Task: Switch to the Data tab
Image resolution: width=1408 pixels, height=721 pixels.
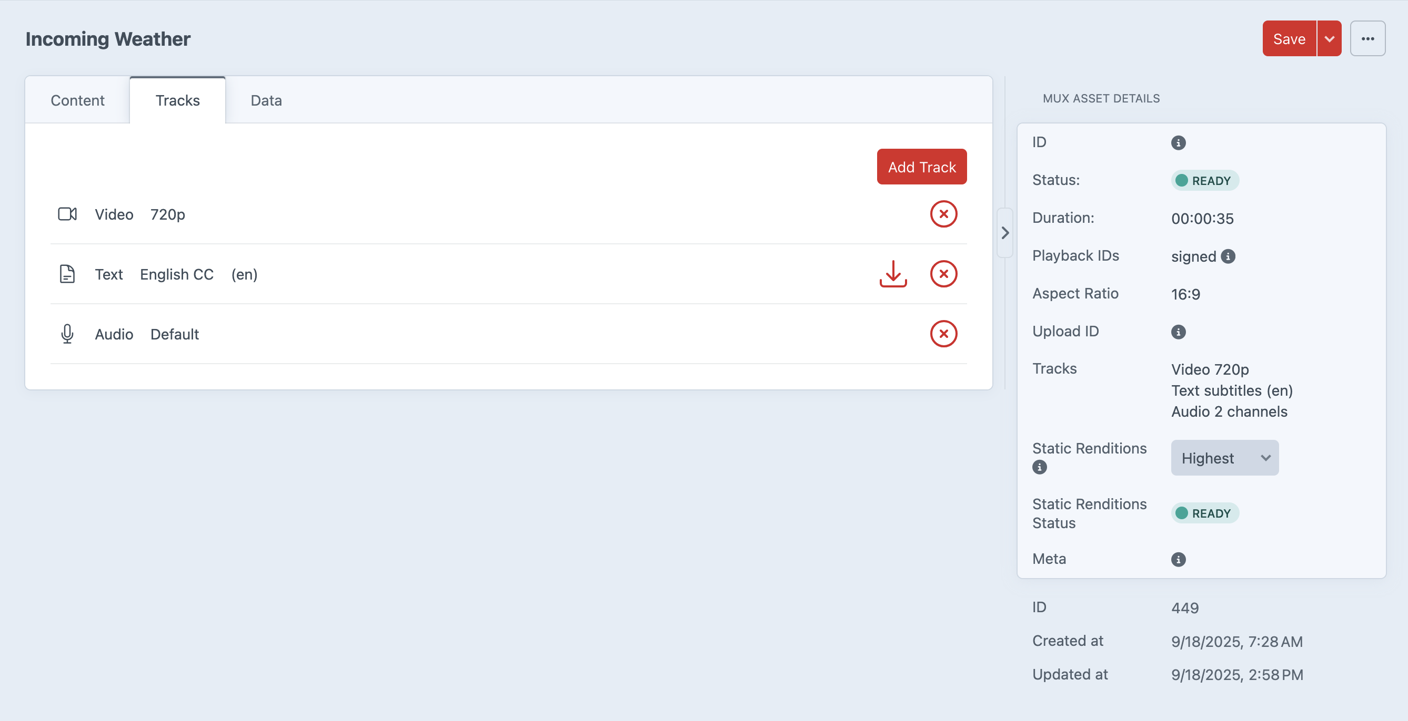Action: tap(266, 100)
